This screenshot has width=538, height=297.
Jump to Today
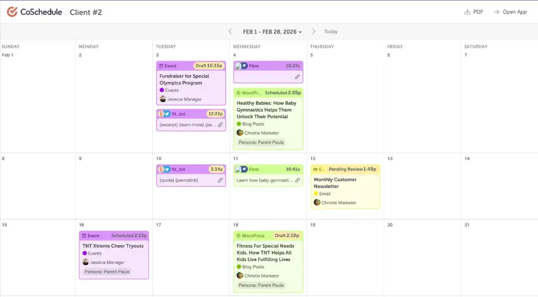pyautogui.click(x=331, y=32)
